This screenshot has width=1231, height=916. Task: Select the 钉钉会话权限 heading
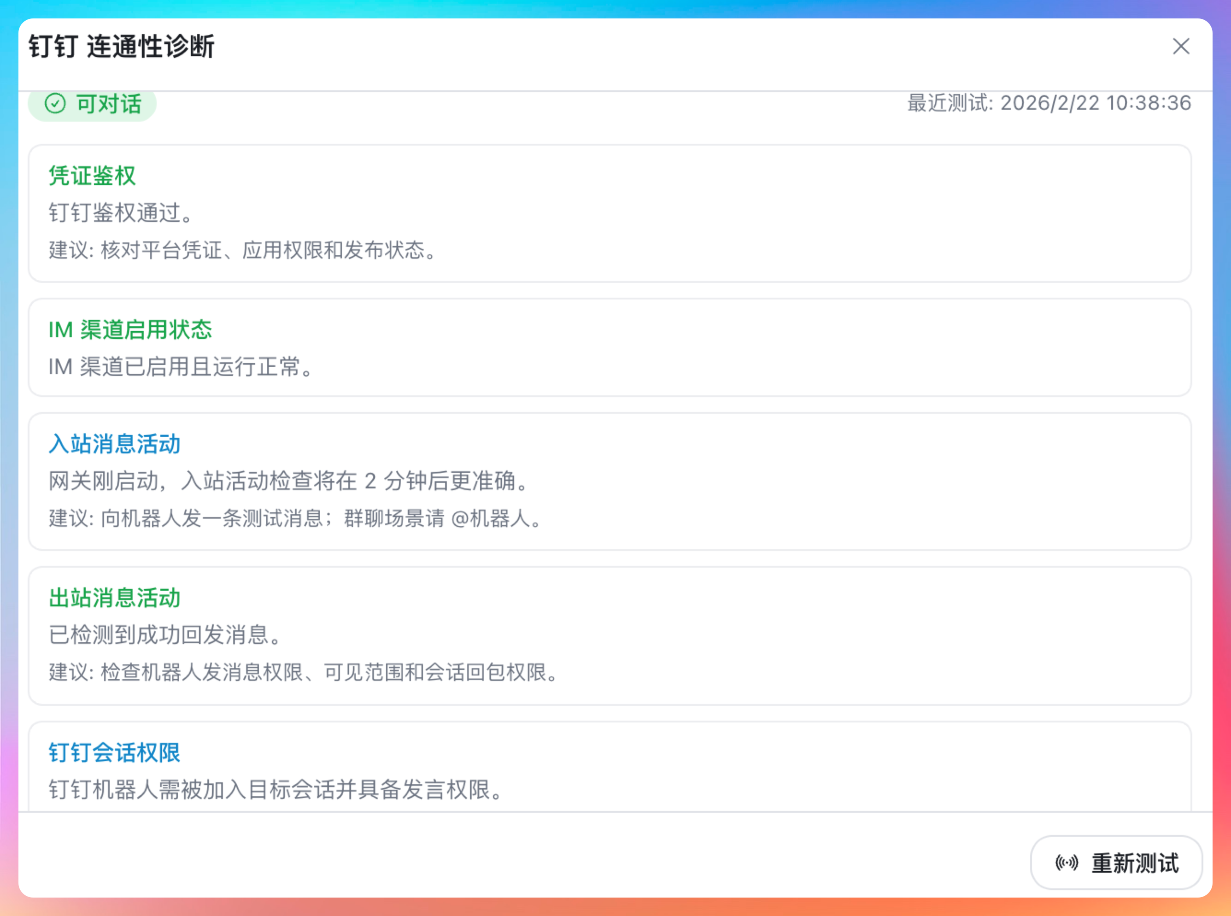coord(114,753)
